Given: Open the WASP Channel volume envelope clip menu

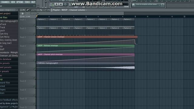Looking at the screenshot, I should click(x=37, y=37).
